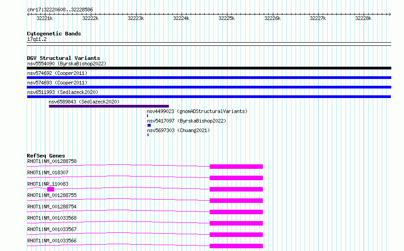
Task: Select the nsv574692 blue variant bar
Action: click(209, 78)
